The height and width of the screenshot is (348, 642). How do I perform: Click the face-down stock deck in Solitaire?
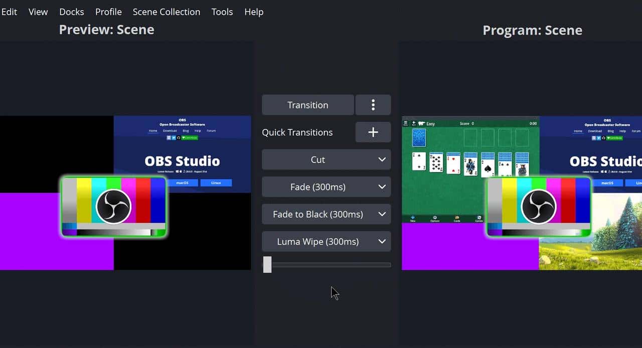click(x=419, y=137)
